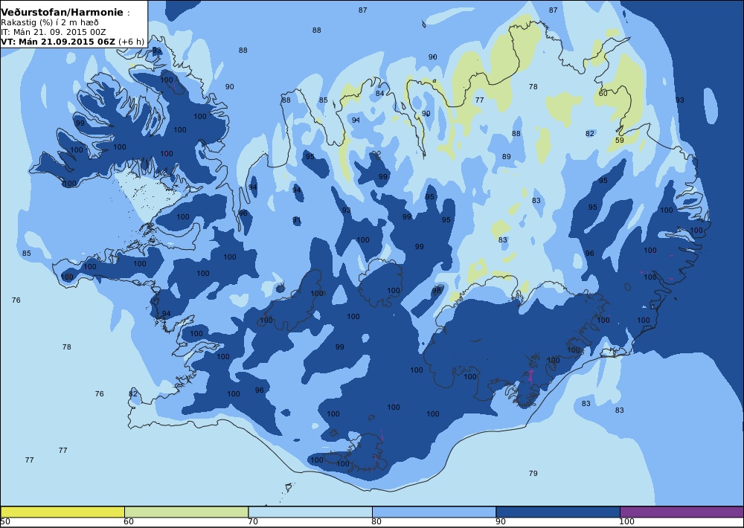The height and width of the screenshot is (528, 744).
Task: Click the 'VT: Mán 21.09.2015 06Z' valid time
Action: click(x=58, y=41)
